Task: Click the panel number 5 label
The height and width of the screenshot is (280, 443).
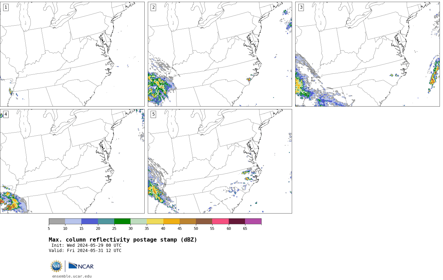Action: [153, 114]
